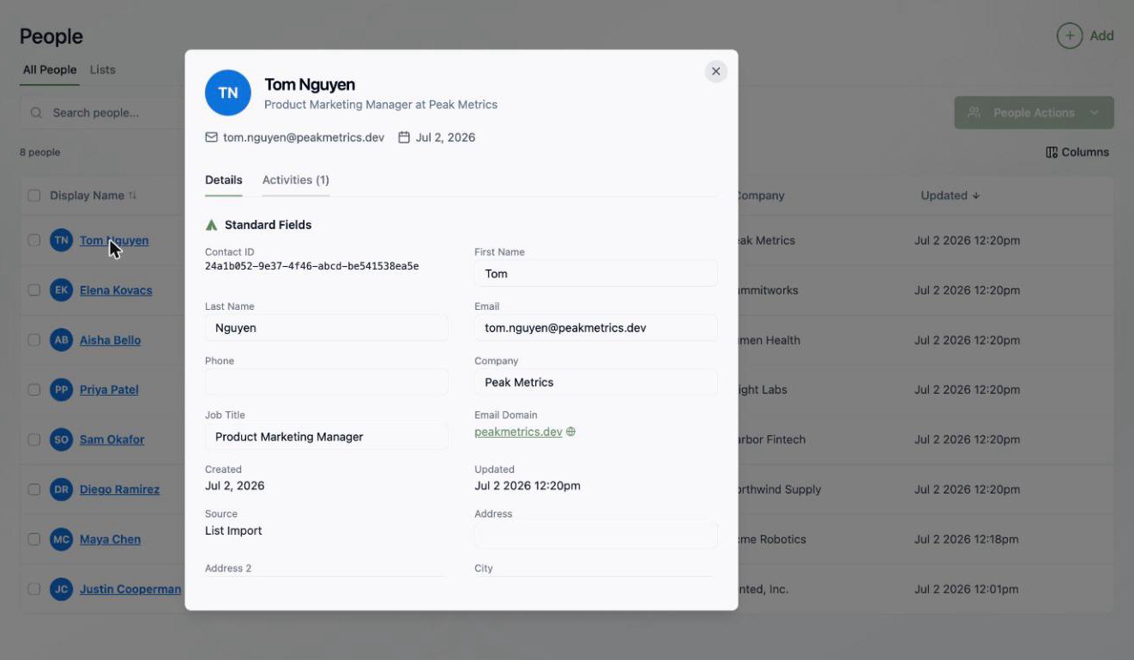Viewport: 1134px width, 660px height.
Task: Check the box for Diego Ramirez row
Action: (x=34, y=489)
